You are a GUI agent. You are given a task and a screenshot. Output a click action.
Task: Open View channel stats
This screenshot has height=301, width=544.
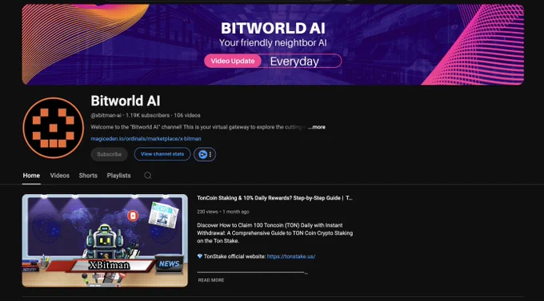[162, 154]
